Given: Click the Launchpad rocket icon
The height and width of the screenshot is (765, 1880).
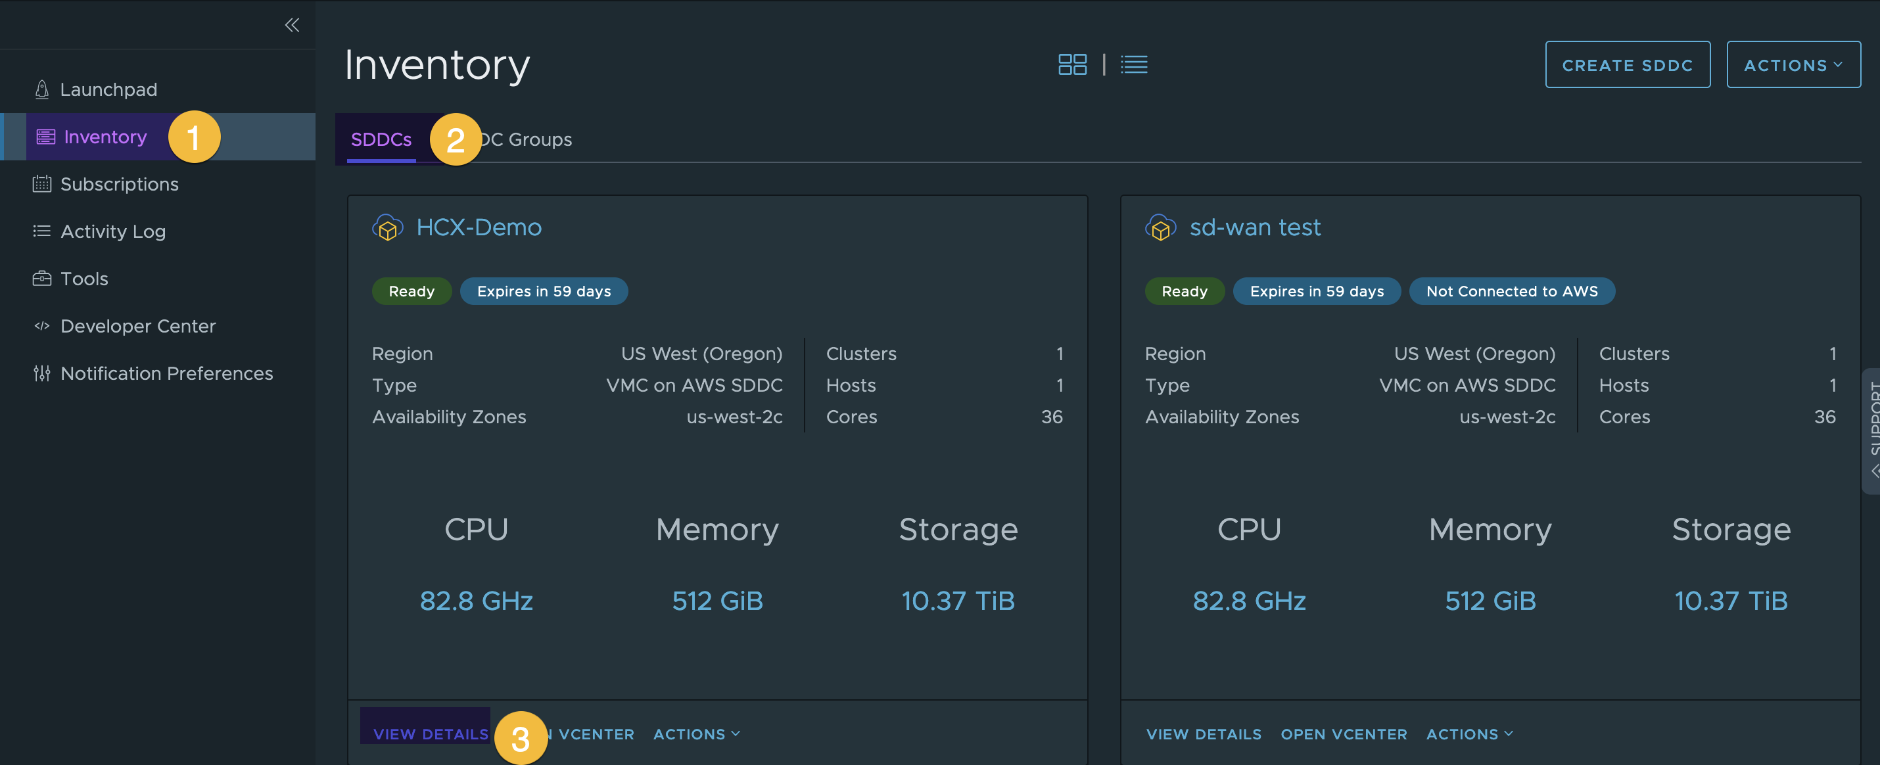Looking at the screenshot, I should pos(42,89).
